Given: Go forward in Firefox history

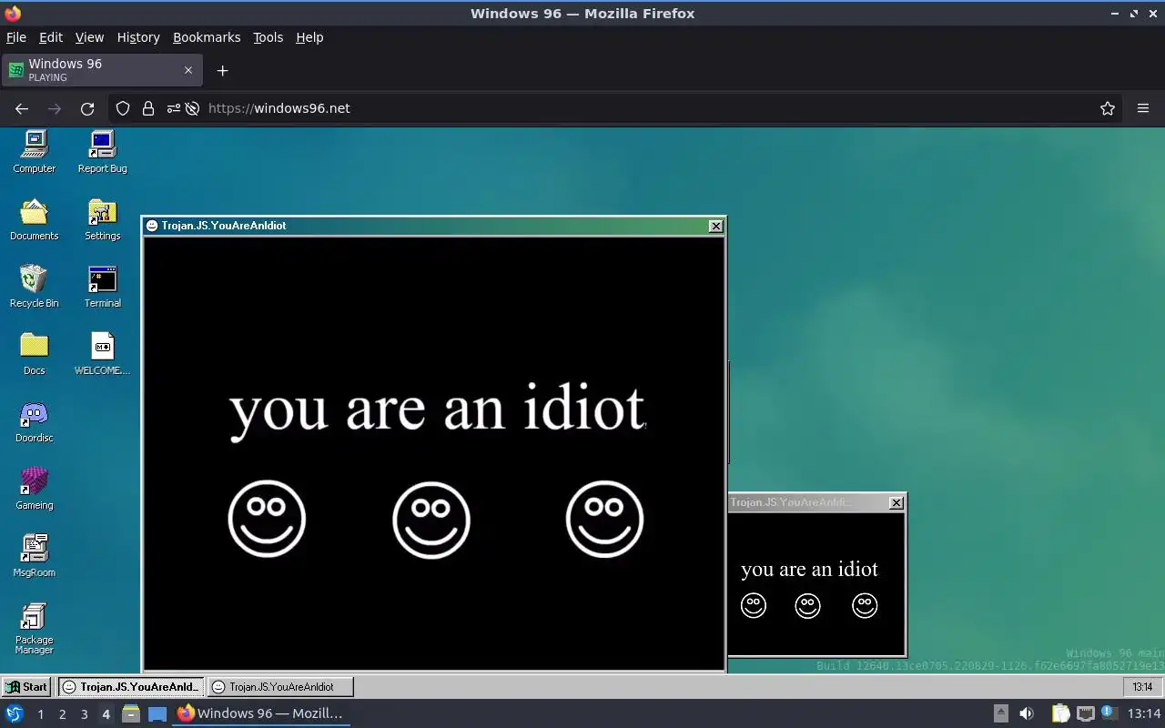Looking at the screenshot, I should pos(55,108).
